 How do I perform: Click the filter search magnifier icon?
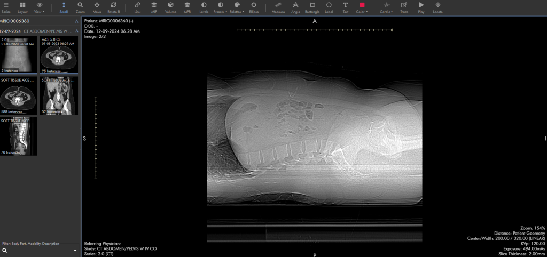point(4,251)
